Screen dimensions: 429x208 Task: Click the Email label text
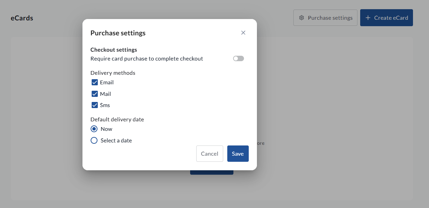tap(107, 82)
